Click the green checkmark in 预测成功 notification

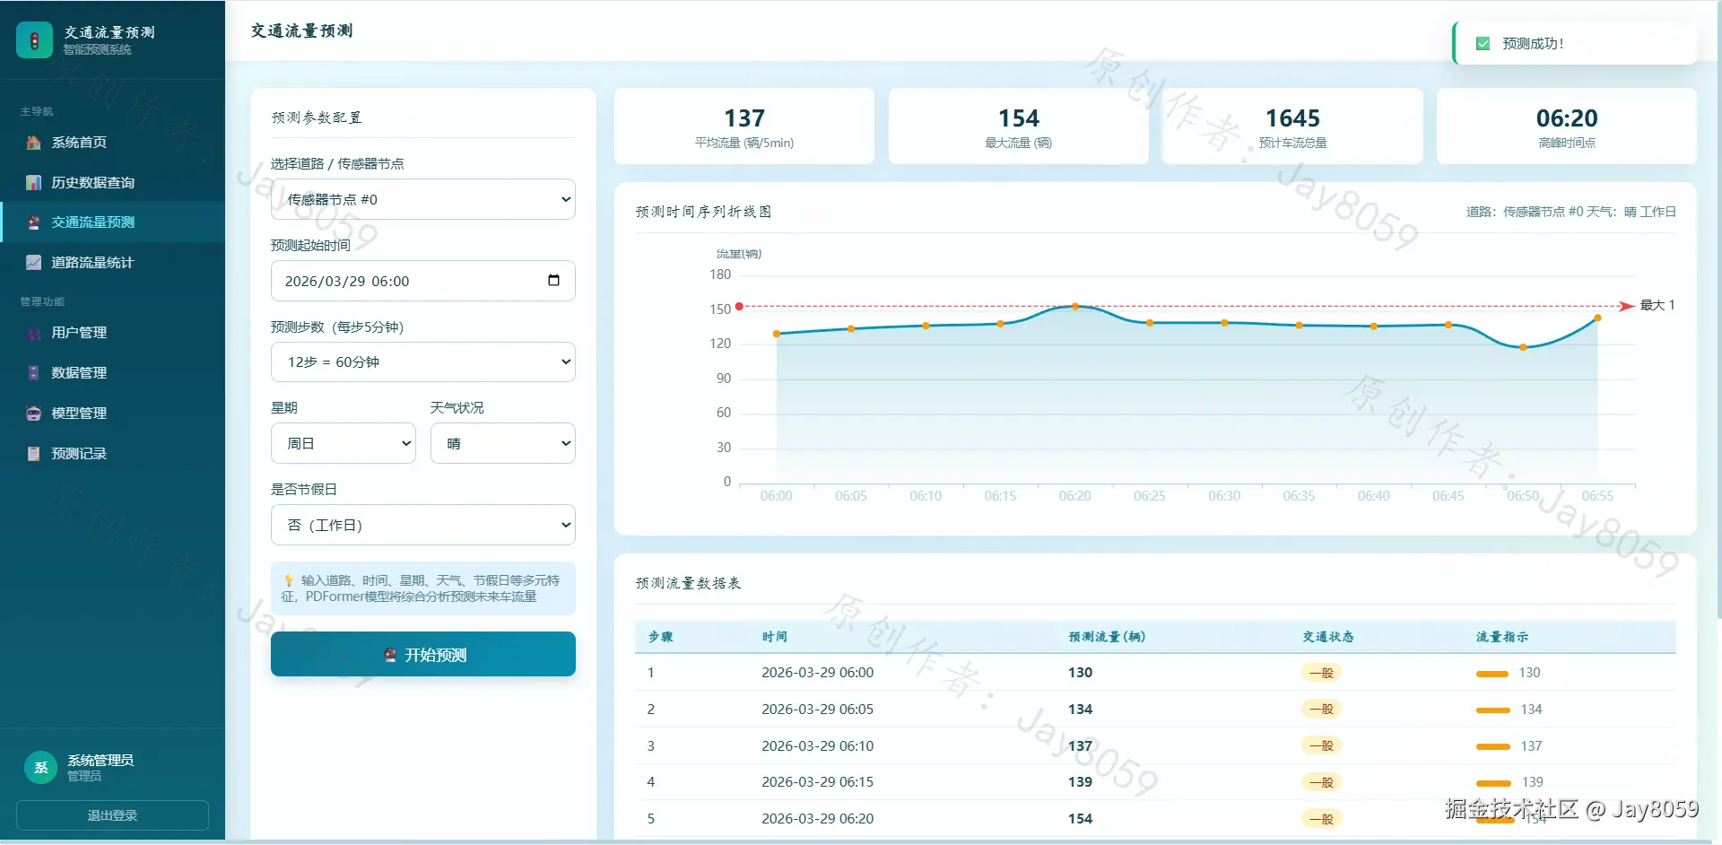tap(1483, 43)
